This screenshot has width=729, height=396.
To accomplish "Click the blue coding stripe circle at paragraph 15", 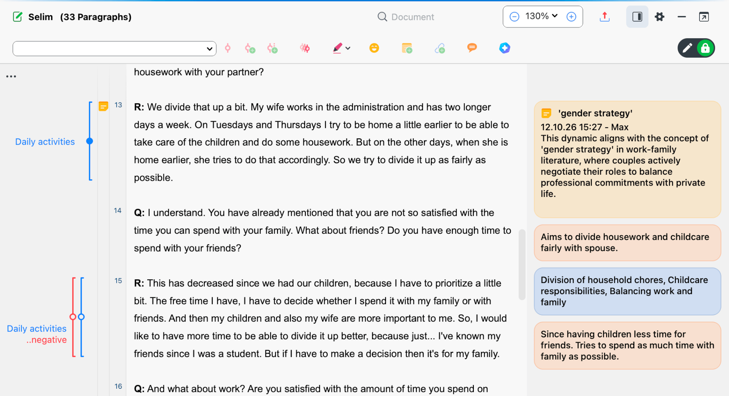I will pos(81,317).
